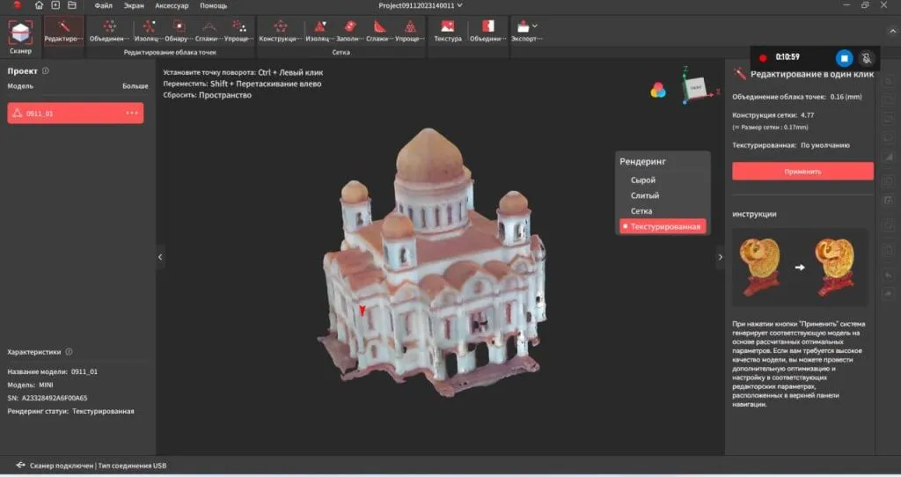Image resolution: width=901 pixels, height=477 pixels.
Task: Click the 3D orientation view cube
Action: click(694, 85)
